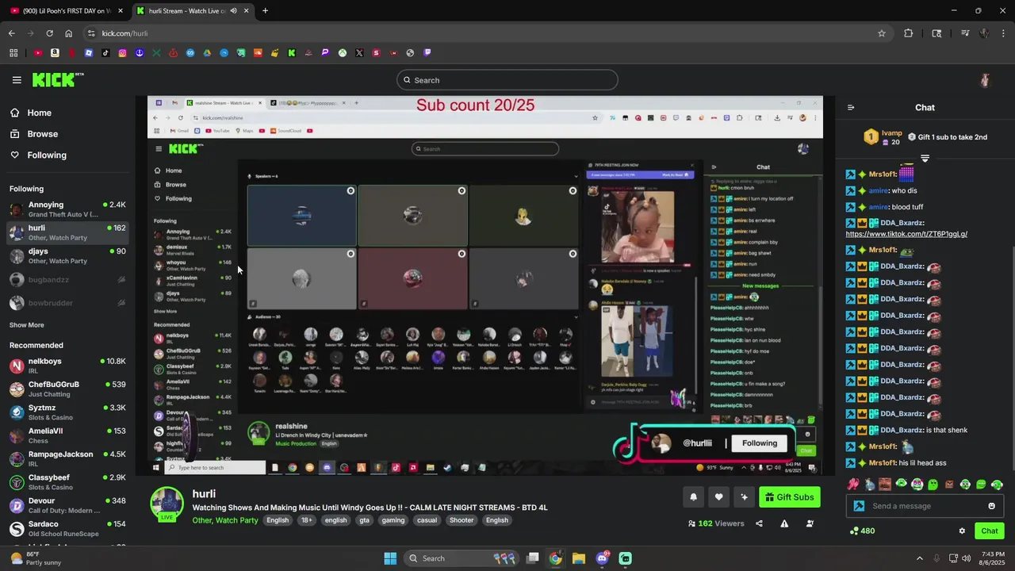Screen dimensions: 1015x571
Task: Open the Kick bookmark in bookmarks bar
Action: point(292,53)
